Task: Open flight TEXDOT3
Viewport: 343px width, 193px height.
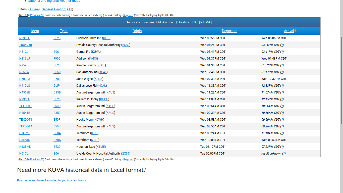Action: point(26,106)
